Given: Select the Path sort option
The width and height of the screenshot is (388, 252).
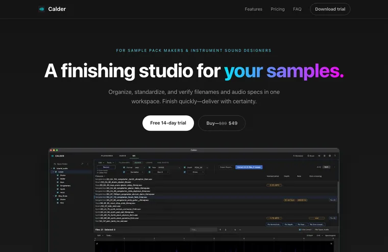Looking at the screenshot, I should click(326, 167).
